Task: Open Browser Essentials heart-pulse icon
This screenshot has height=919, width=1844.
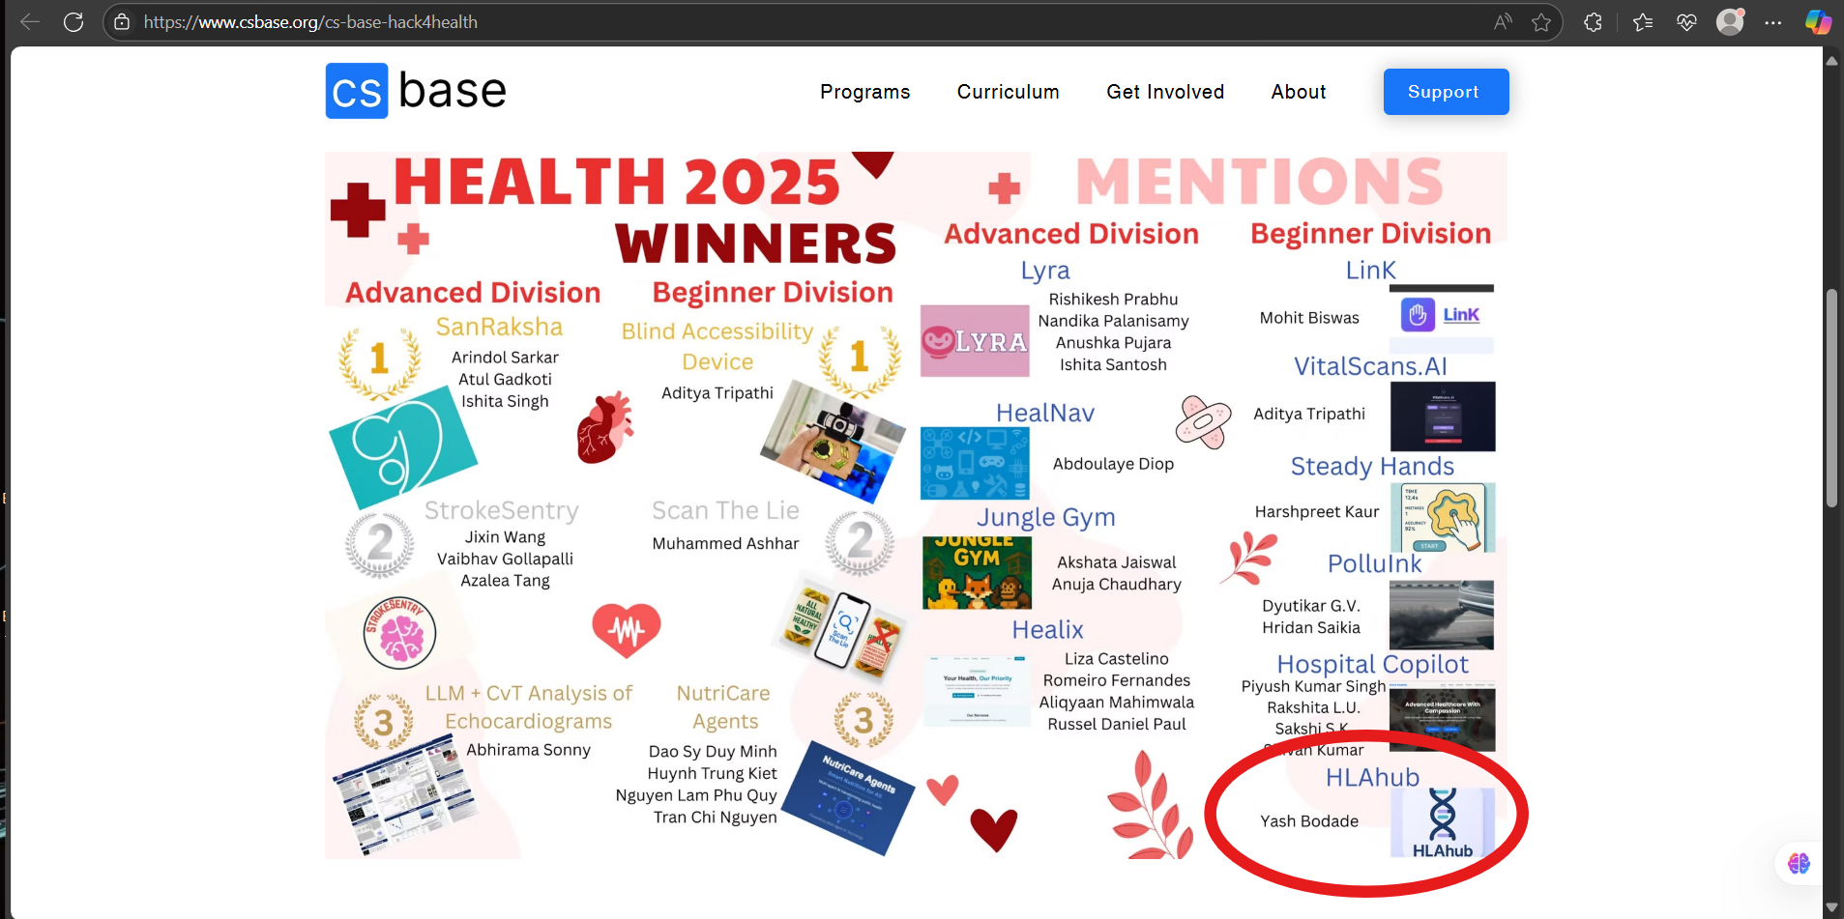Action: [x=1686, y=22]
